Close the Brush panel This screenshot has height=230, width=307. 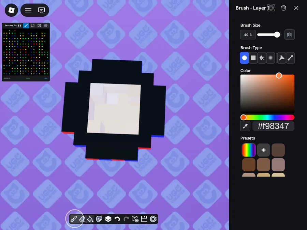296,8
